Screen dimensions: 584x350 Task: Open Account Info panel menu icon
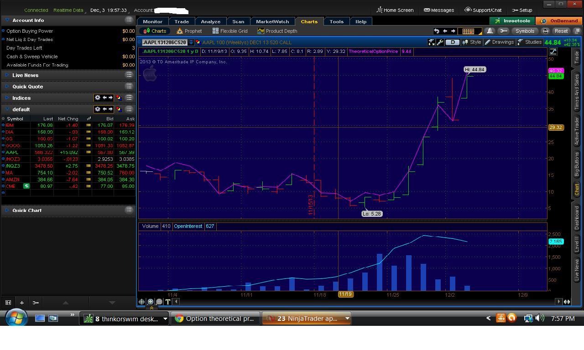coord(129,20)
